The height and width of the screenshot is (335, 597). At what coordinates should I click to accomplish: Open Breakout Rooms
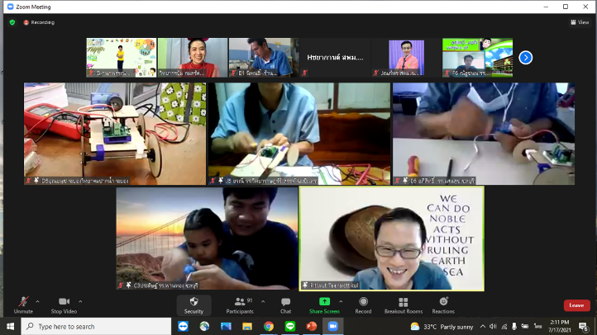point(403,304)
